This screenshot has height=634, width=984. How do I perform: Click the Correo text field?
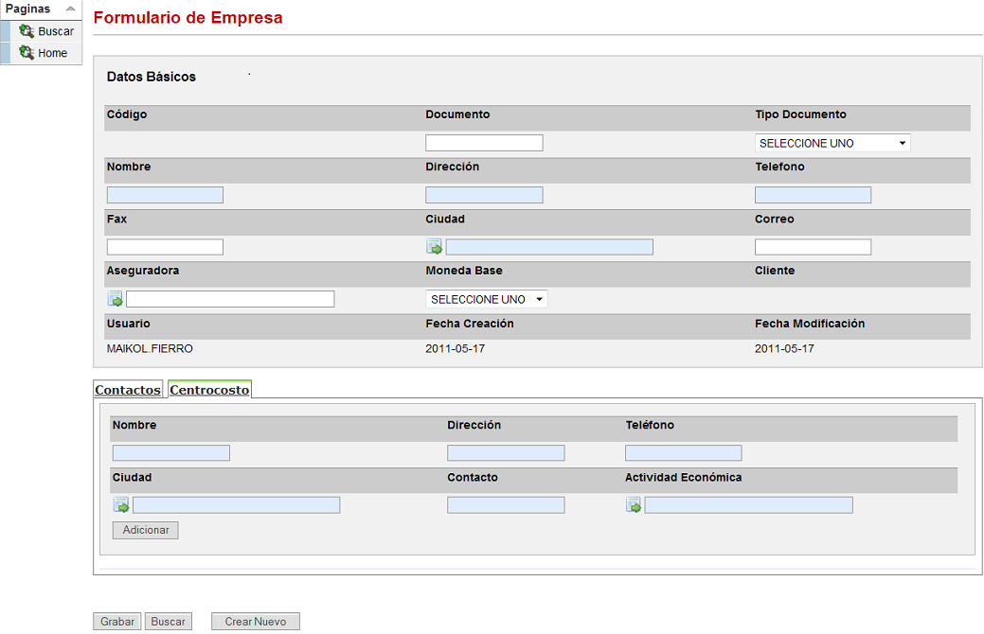pos(813,247)
